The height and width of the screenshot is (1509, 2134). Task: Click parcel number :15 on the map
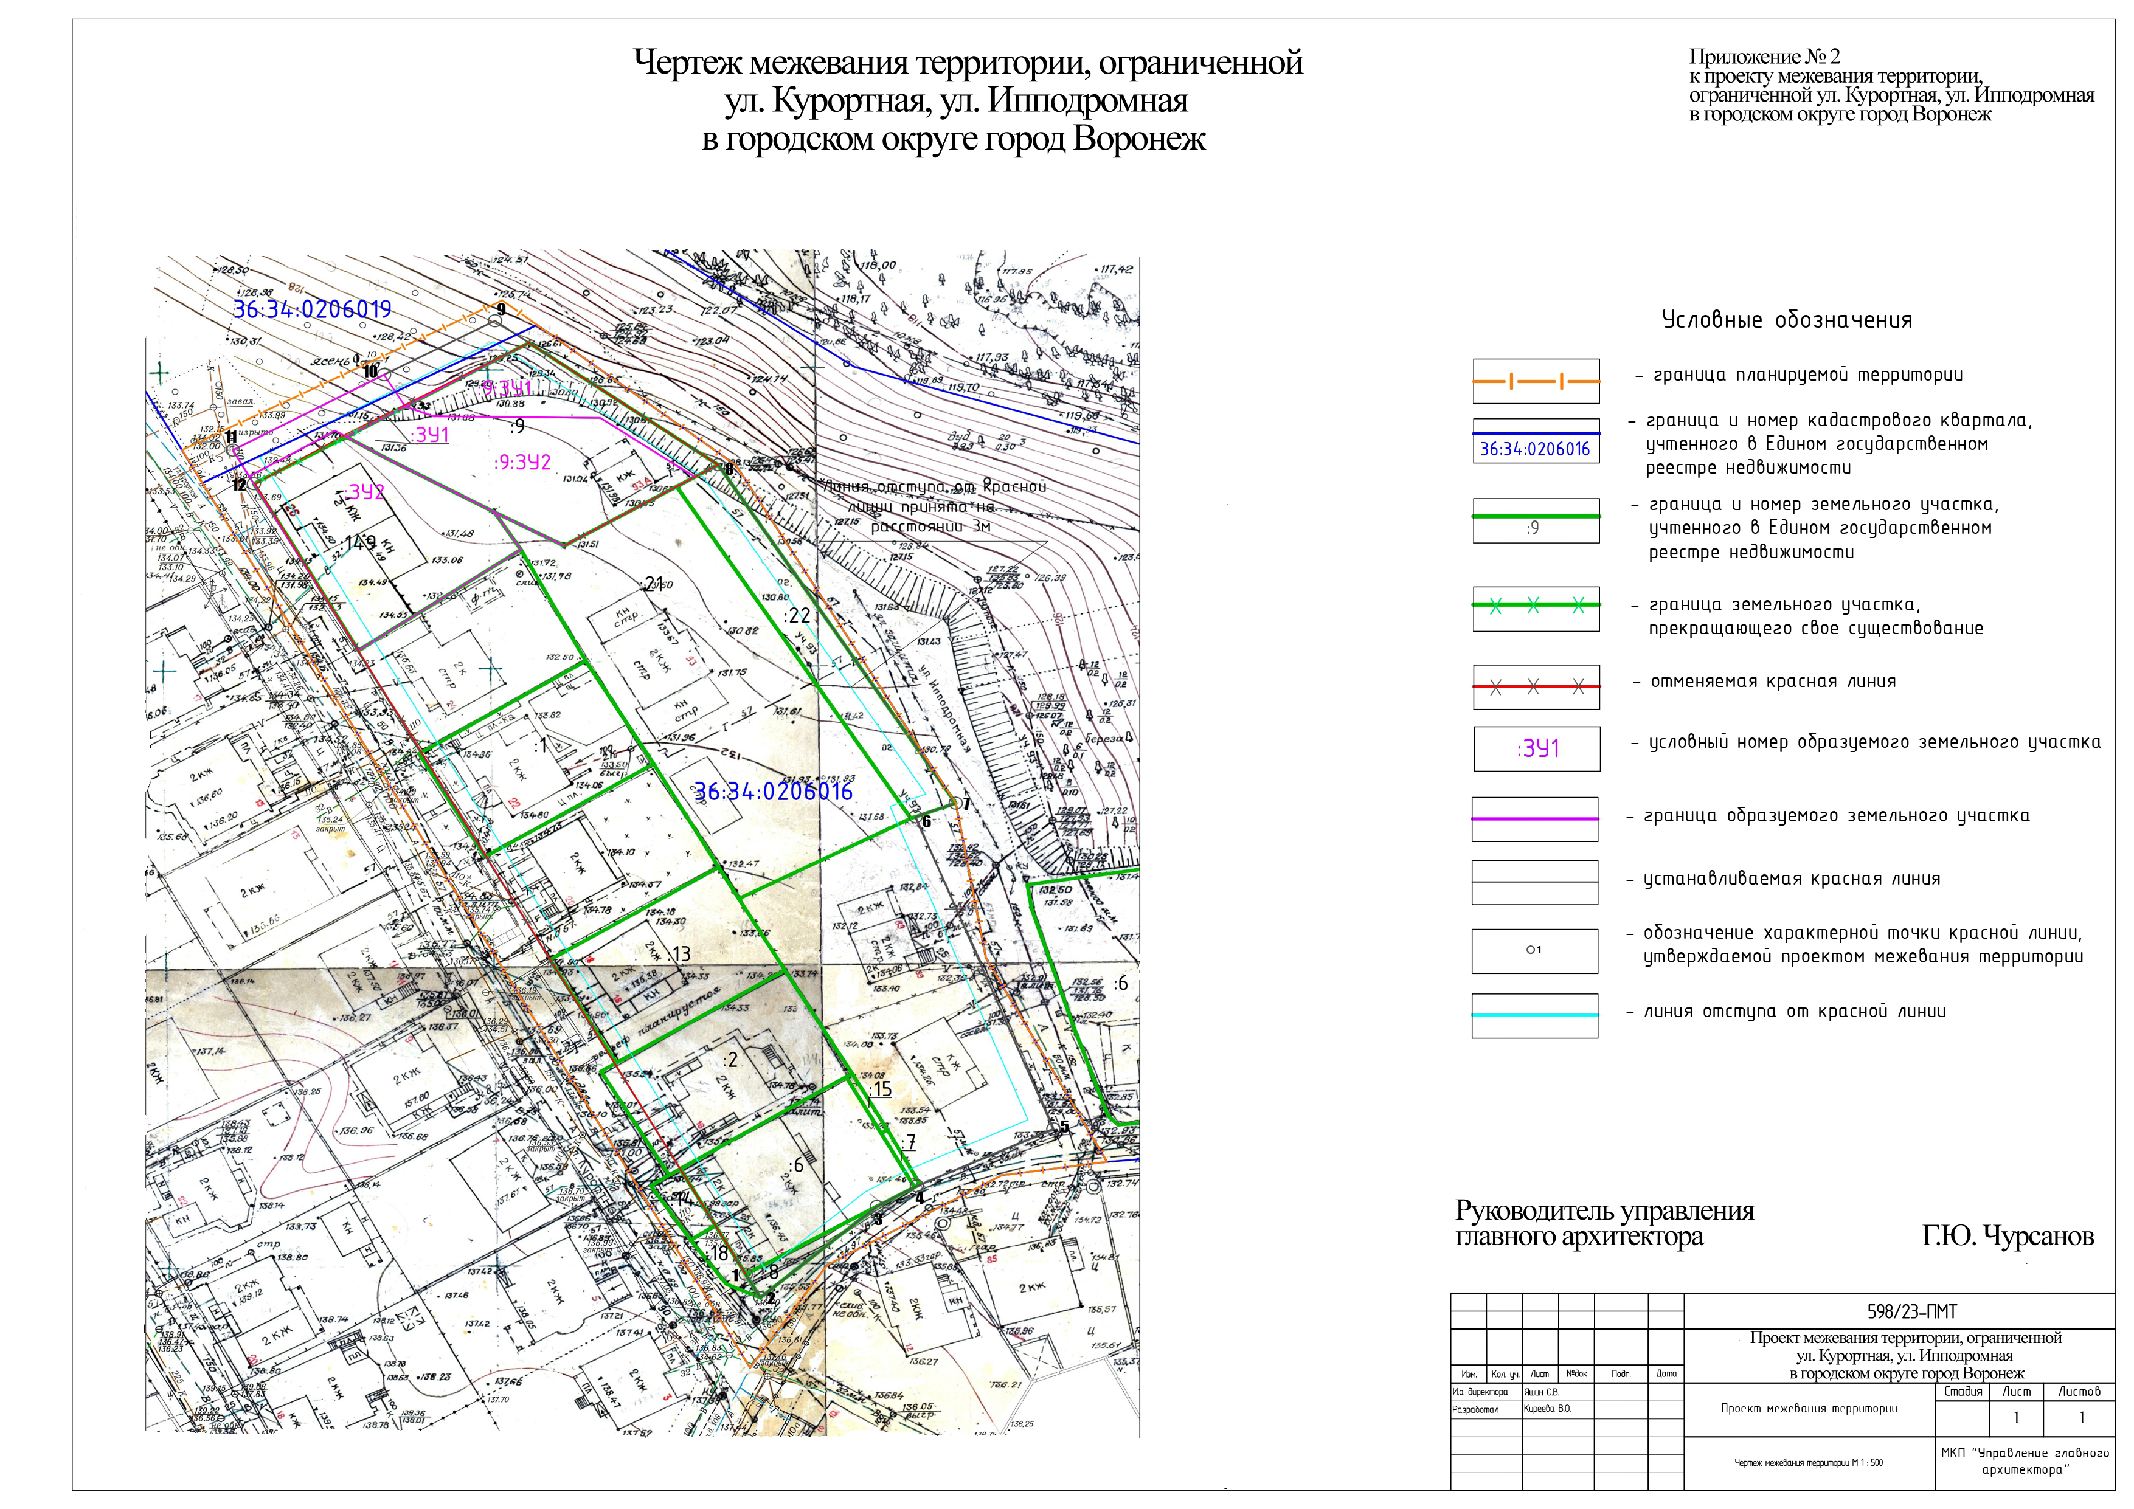point(879,1089)
